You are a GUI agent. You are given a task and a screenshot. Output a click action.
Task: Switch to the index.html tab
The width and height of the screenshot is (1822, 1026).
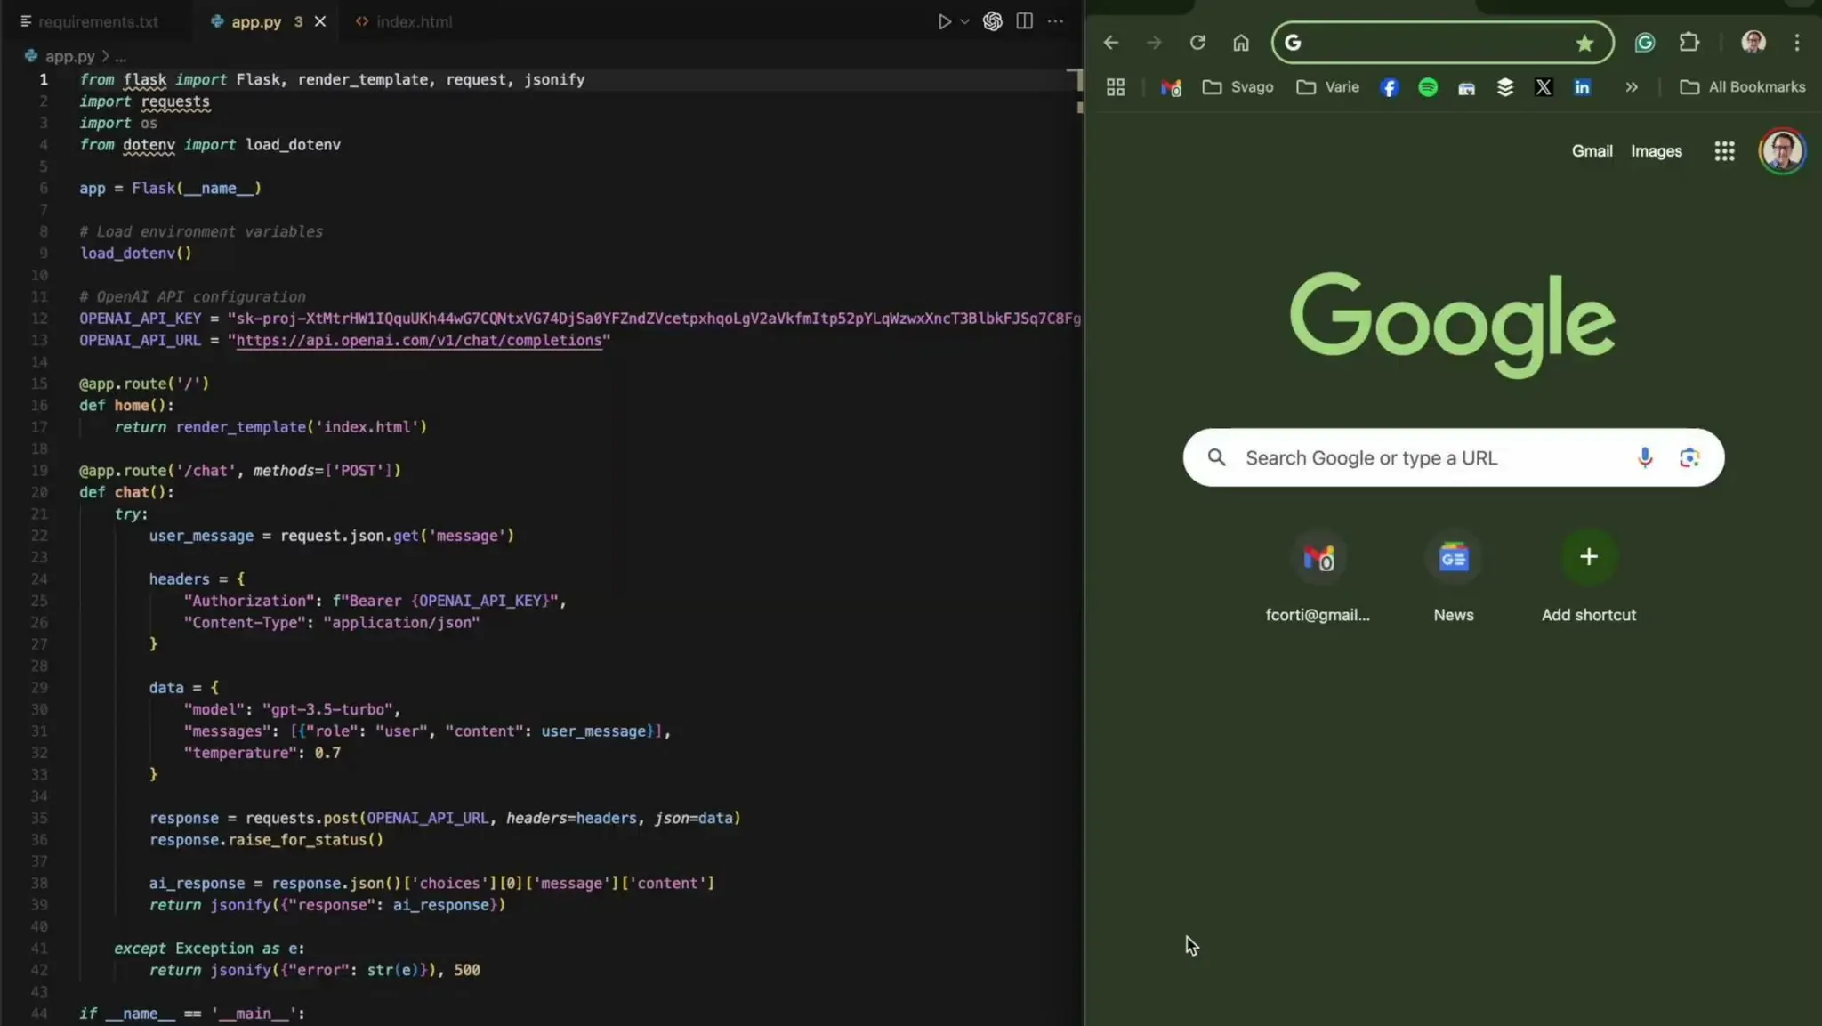tap(414, 21)
